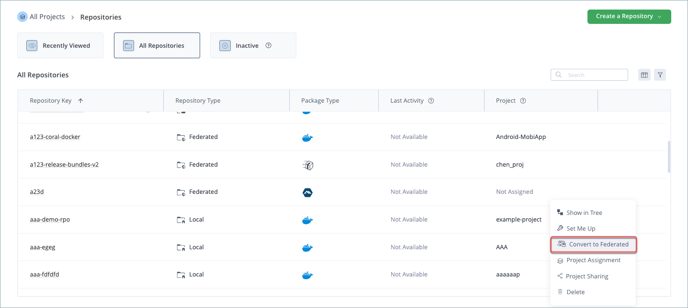The width and height of the screenshot is (688, 308).
Task: Sort by Repository Key column header
Action: coord(51,101)
